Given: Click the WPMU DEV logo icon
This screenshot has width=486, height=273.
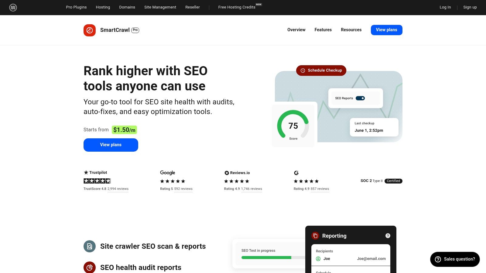Looking at the screenshot, I should (x=13, y=7).
